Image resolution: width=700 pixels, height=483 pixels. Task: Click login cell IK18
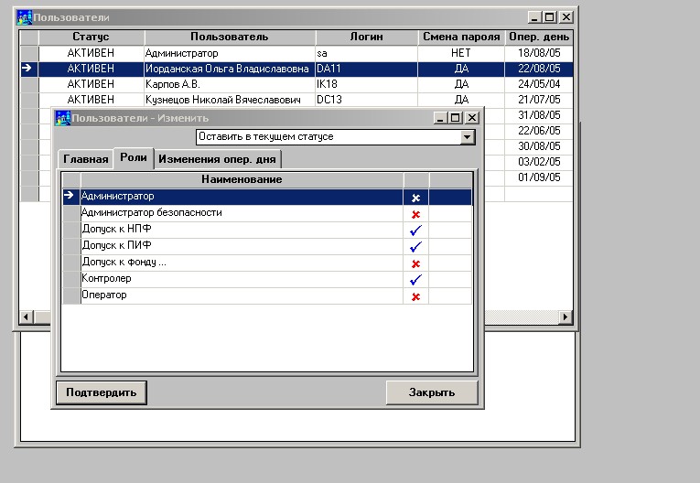point(367,84)
